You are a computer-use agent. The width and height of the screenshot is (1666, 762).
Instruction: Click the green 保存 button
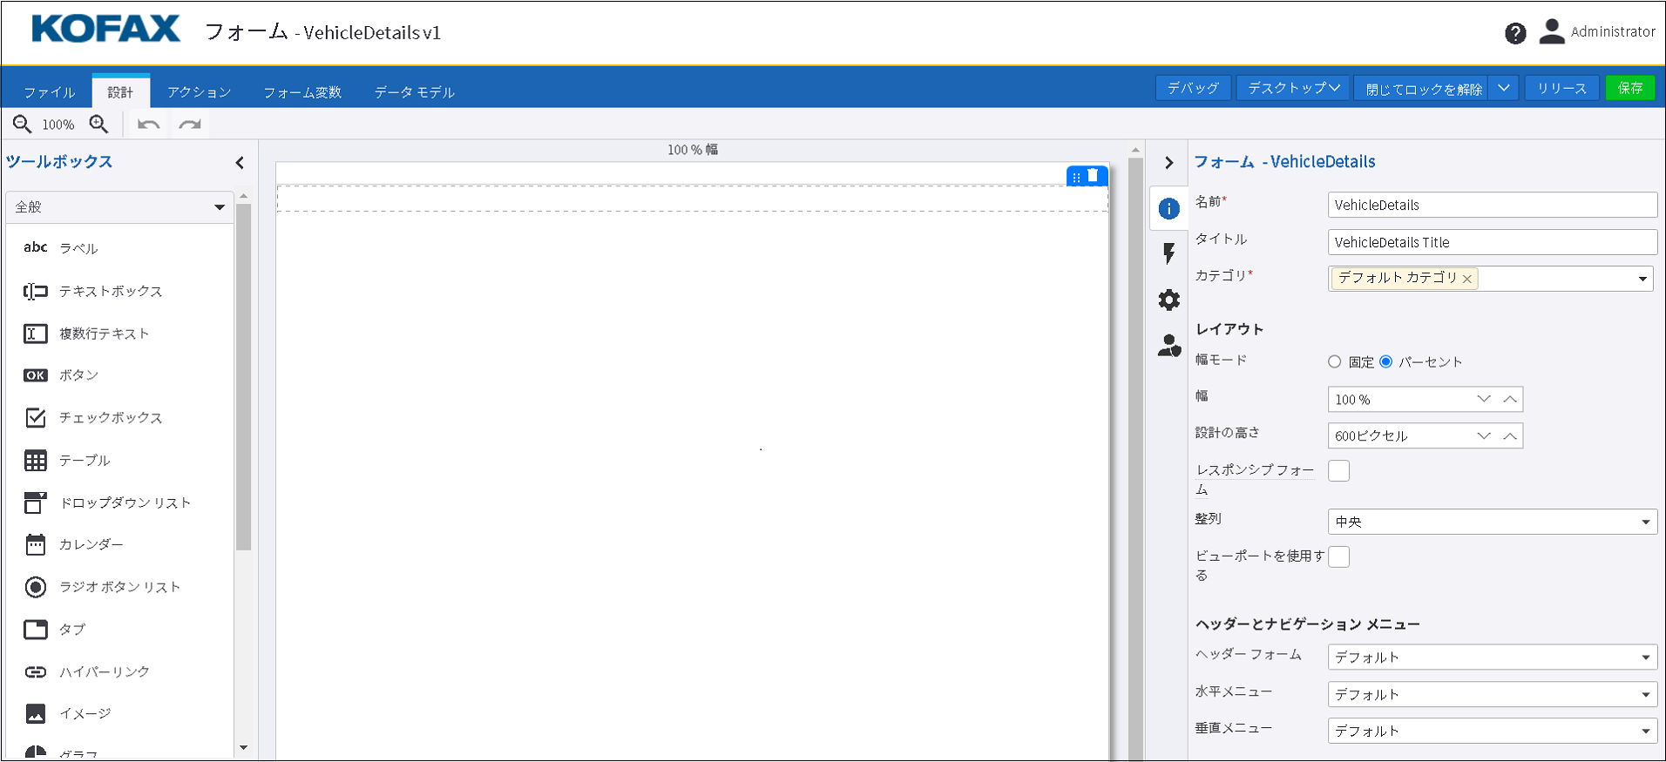coord(1629,88)
